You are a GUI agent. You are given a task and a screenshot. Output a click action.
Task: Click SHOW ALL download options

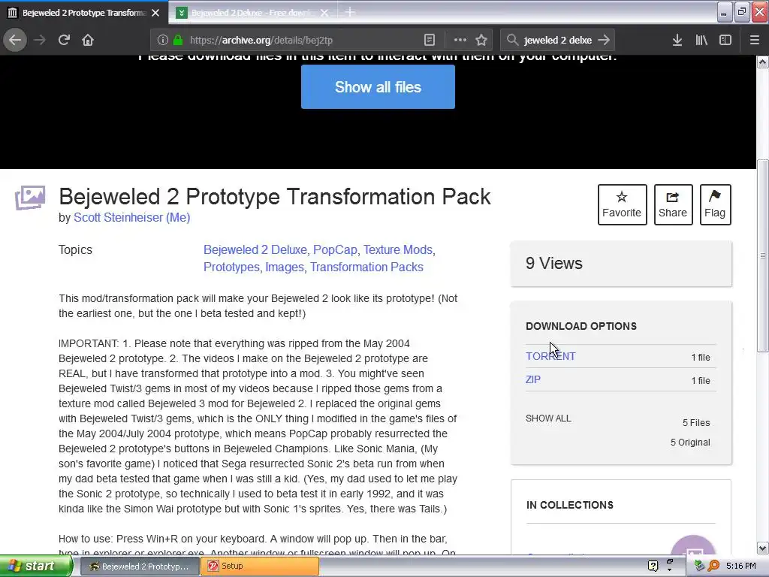pos(548,418)
